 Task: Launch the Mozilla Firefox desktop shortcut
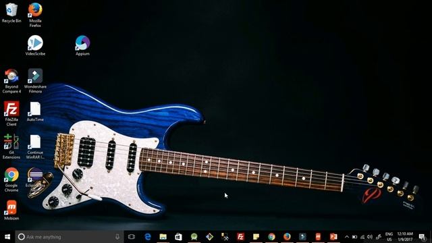[35, 15]
